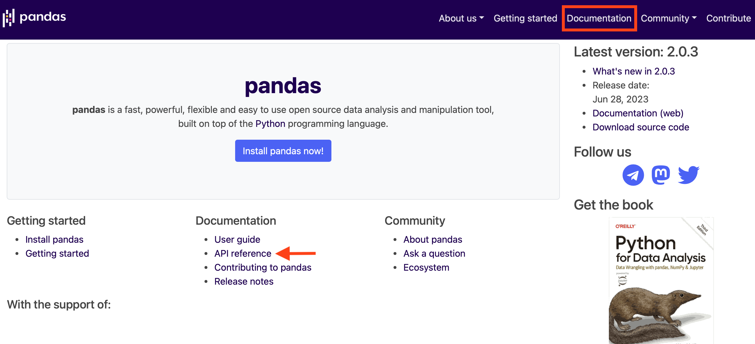Open the Documentation (web) link
Viewport: 755px width, 344px height.
pyautogui.click(x=637, y=113)
